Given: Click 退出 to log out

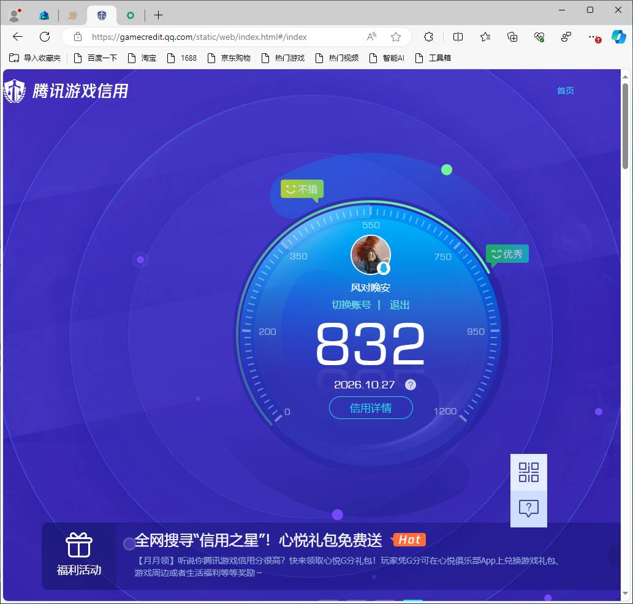Looking at the screenshot, I should coord(400,304).
